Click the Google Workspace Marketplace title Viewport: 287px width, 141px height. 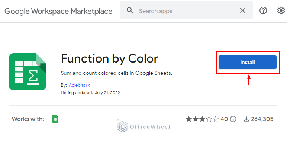point(58,12)
